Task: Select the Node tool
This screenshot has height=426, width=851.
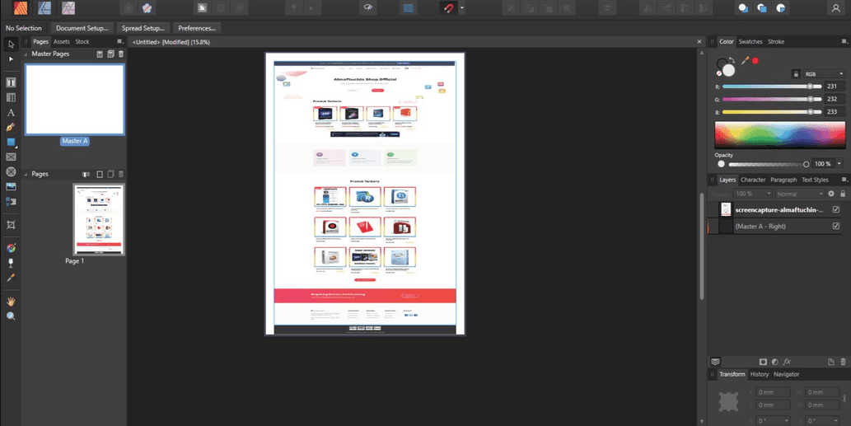Action: point(11,59)
